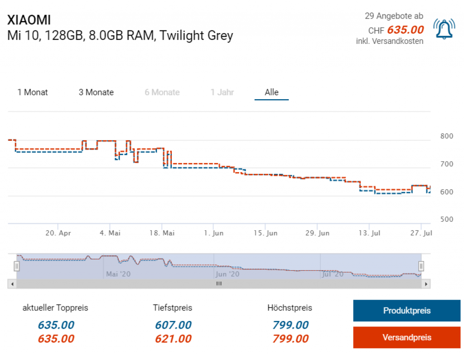This screenshot has width=464, height=354.
Task: Toggle the Versandpreis series button
Action: tap(406, 337)
